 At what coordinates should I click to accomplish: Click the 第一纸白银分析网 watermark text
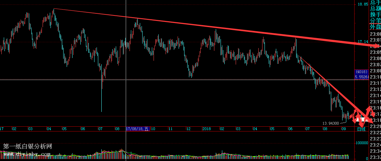coord(27,147)
